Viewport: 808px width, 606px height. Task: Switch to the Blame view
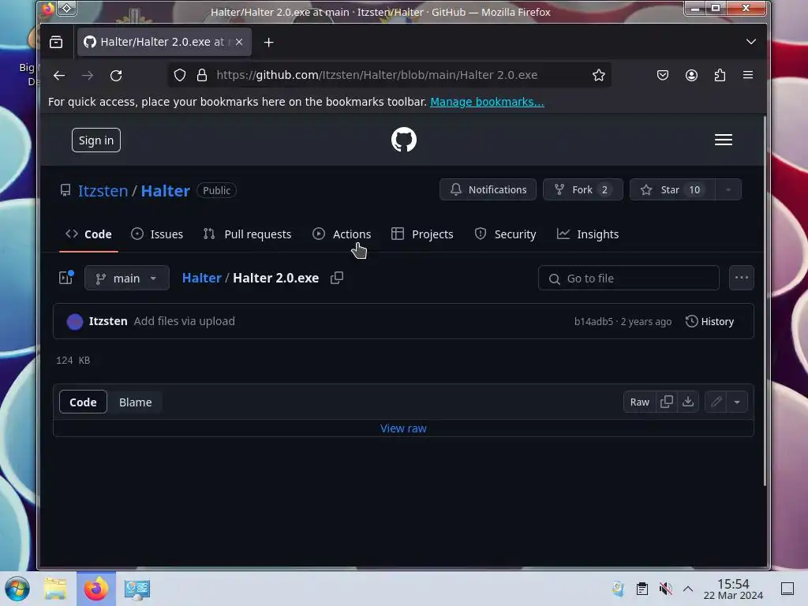point(135,402)
